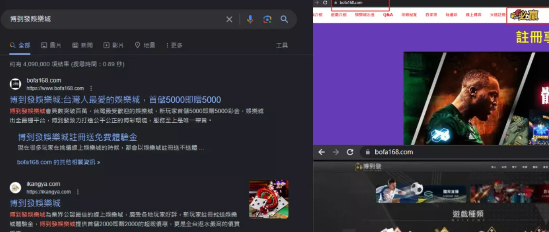Image resolution: width=549 pixels, height=232 pixels.
Task: Clear the search box with the X icon
Action: point(229,19)
